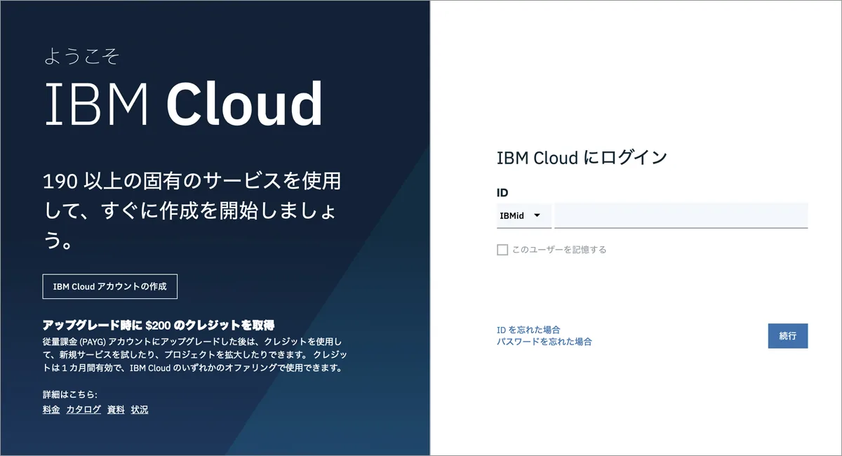Click the ようこそ welcome text
The image size is (842, 456).
(81, 55)
